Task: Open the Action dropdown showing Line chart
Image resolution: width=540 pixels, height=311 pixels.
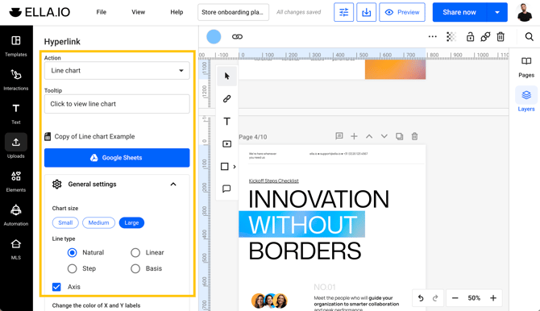Action: point(117,71)
